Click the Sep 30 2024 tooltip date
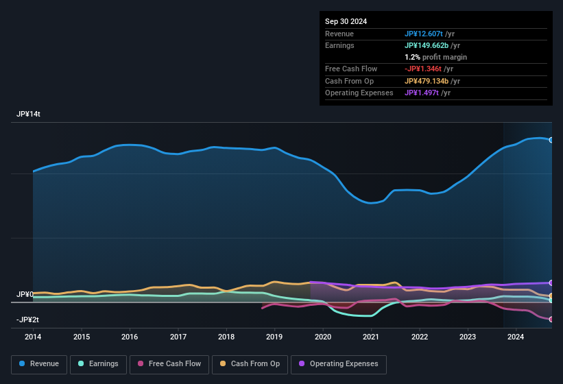Image resolution: width=563 pixels, height=384 pixels. (x=346, y=21)
